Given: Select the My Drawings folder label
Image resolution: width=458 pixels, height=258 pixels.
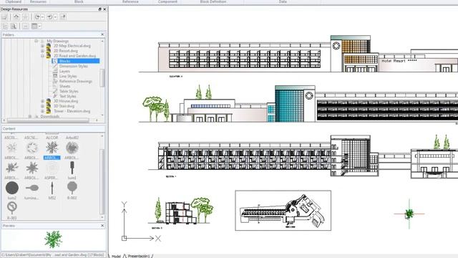Looking at the screenshot, I should [58, 41].
